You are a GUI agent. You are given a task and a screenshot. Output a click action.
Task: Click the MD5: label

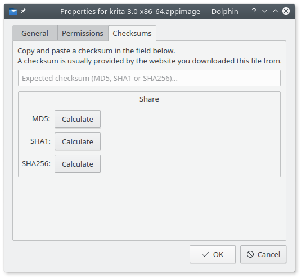41,119
